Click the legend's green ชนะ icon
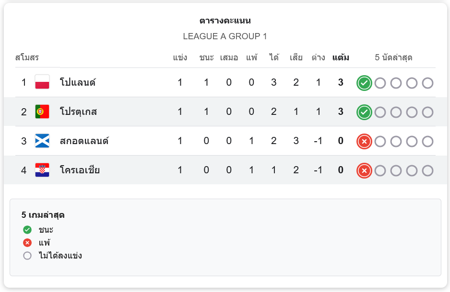Image resolution: width=450 pixels, height=292 pixels. click(x=27, y=230)
